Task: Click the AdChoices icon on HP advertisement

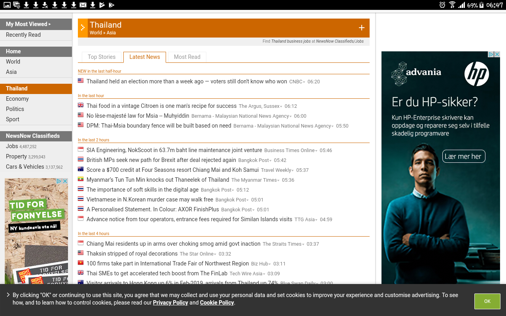Action: pos(491,55)
